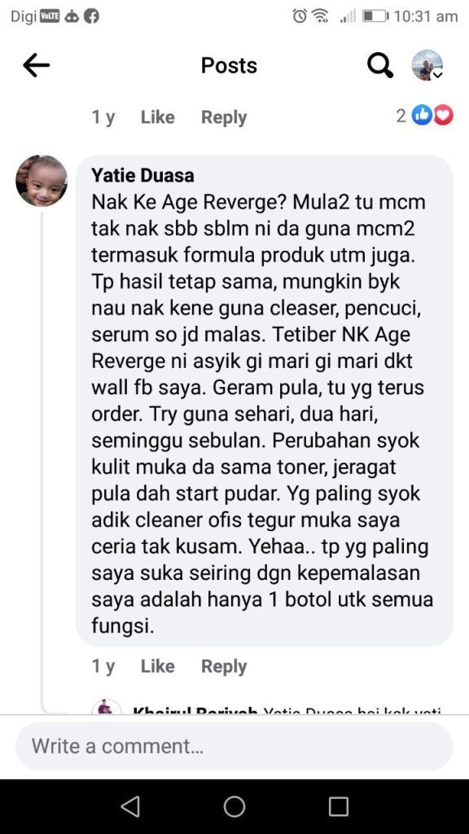The image size is (469, 834).
Task: Tap Android back navigation triangle
Action: coord(130,806)
